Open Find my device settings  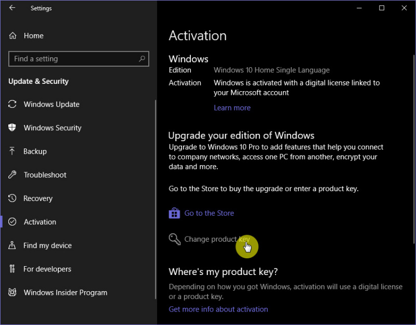47,245
